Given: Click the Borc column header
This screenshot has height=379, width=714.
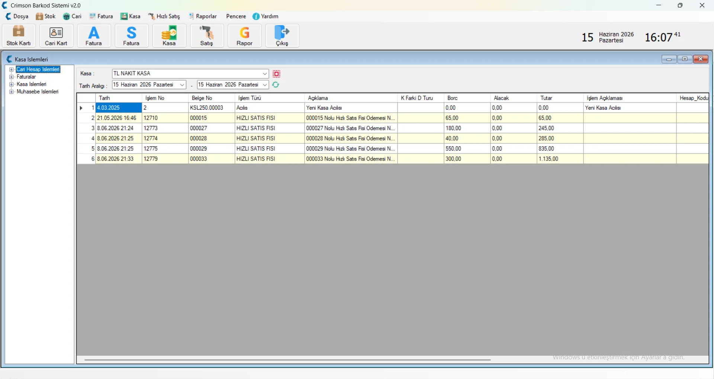Looking at the screenshot, I should tap(467, 98).
